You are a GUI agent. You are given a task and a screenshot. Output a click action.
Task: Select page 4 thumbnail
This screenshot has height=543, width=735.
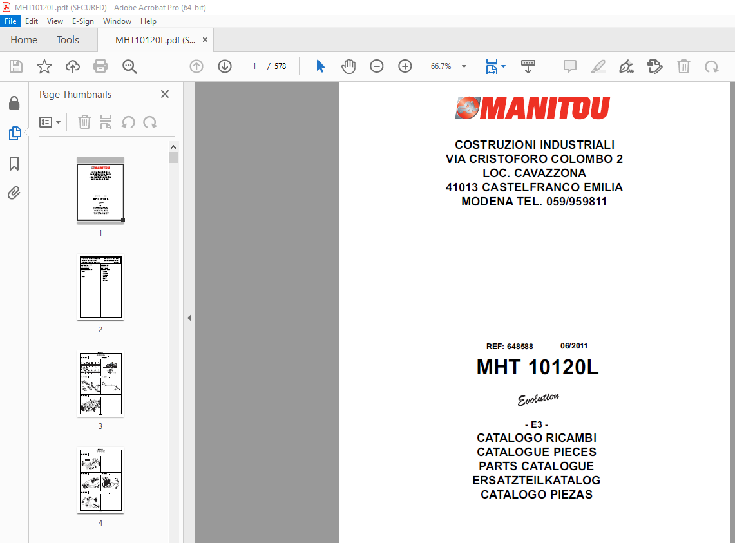pyautogui.click(x=100, y=480)
